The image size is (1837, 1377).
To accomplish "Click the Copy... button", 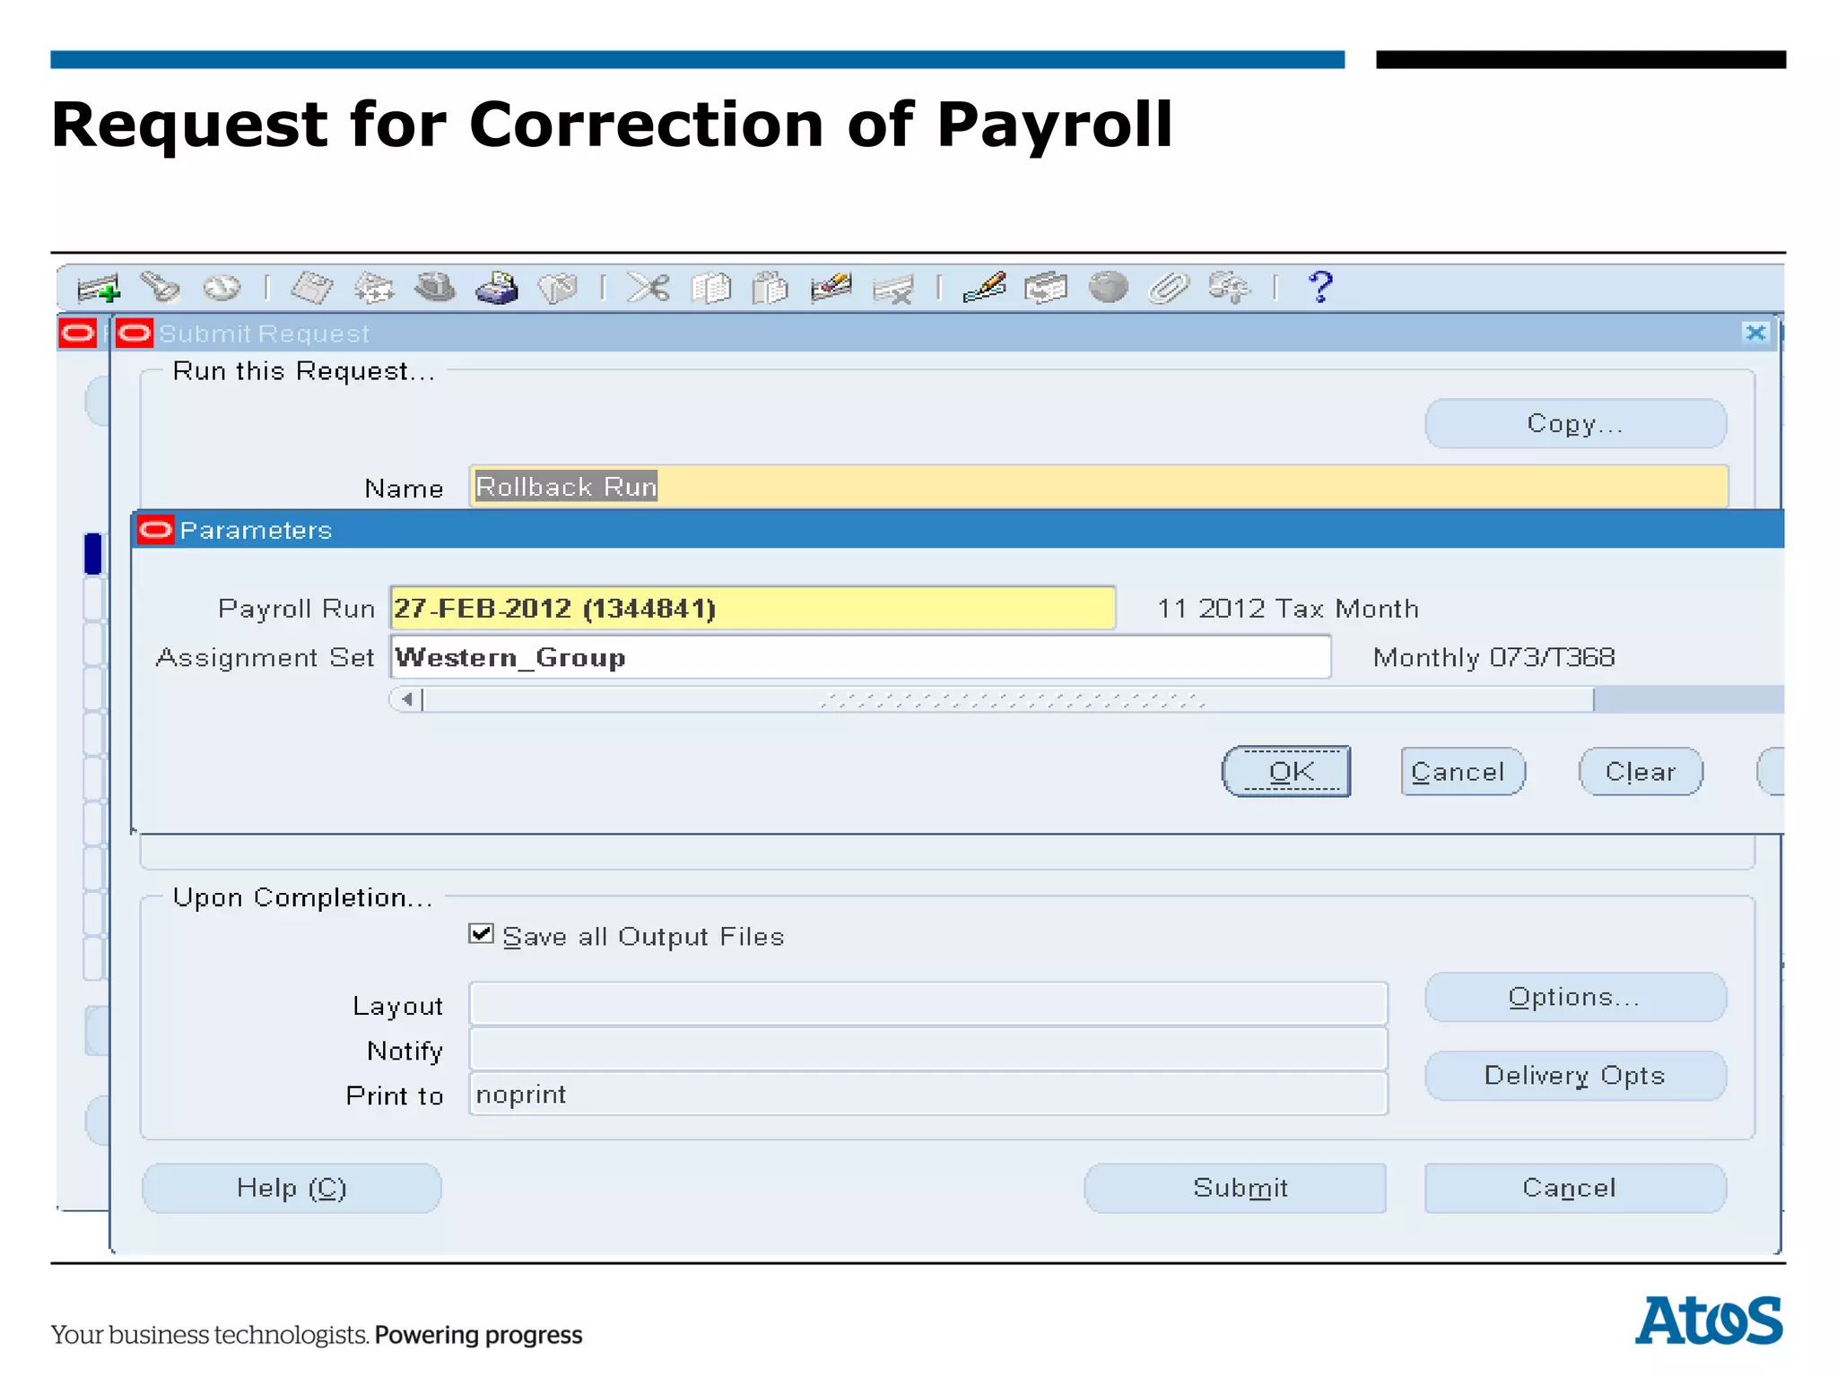I will [1575, 423].
